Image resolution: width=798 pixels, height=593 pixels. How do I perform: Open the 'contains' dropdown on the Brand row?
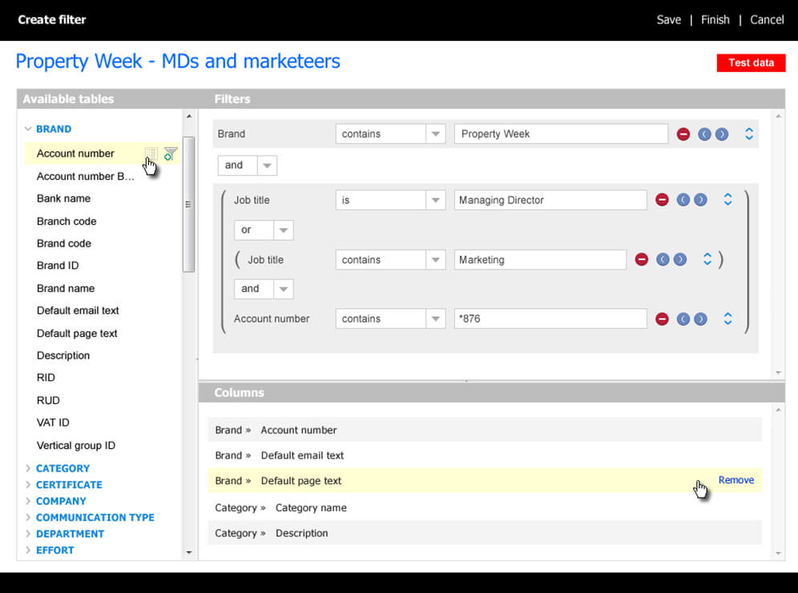pos(435,134)
